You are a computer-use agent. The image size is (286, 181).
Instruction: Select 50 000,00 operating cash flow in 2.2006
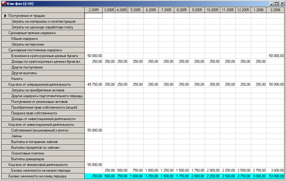pos(275,84)
